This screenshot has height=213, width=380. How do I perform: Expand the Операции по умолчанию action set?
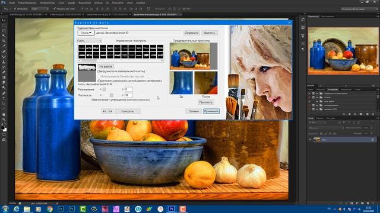tap(317, 93)
